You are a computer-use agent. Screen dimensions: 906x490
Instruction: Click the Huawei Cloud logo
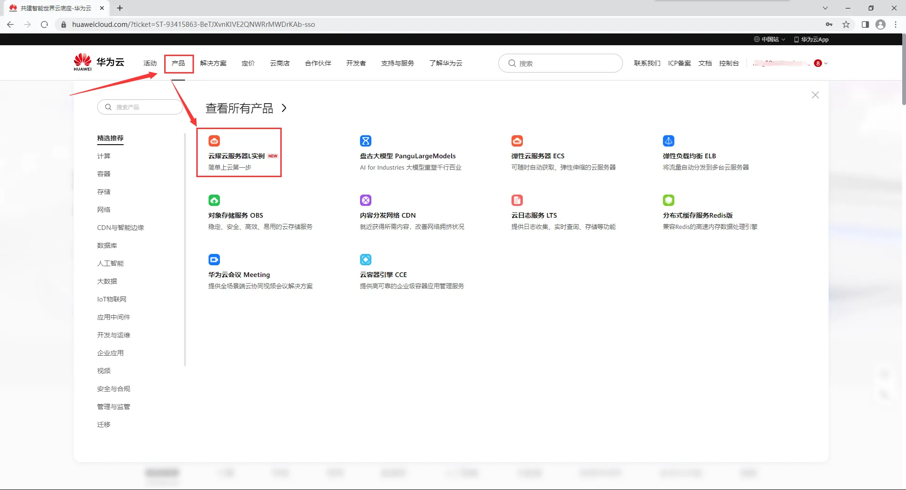tap(99, 62)
